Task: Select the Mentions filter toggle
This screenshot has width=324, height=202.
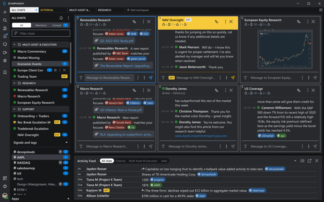Action: point(41,25)
